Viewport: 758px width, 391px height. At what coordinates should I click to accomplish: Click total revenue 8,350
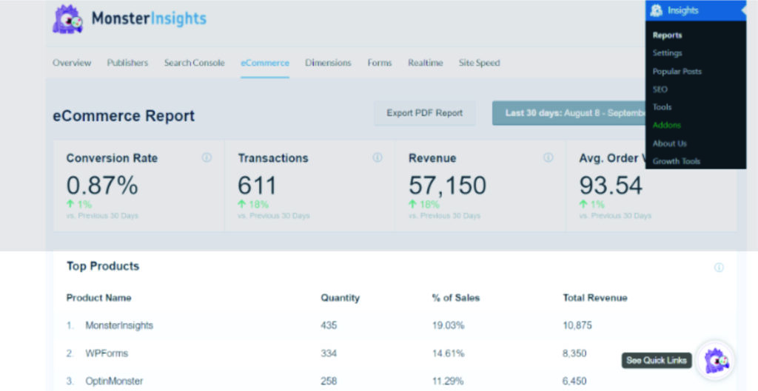pos(574,353)
